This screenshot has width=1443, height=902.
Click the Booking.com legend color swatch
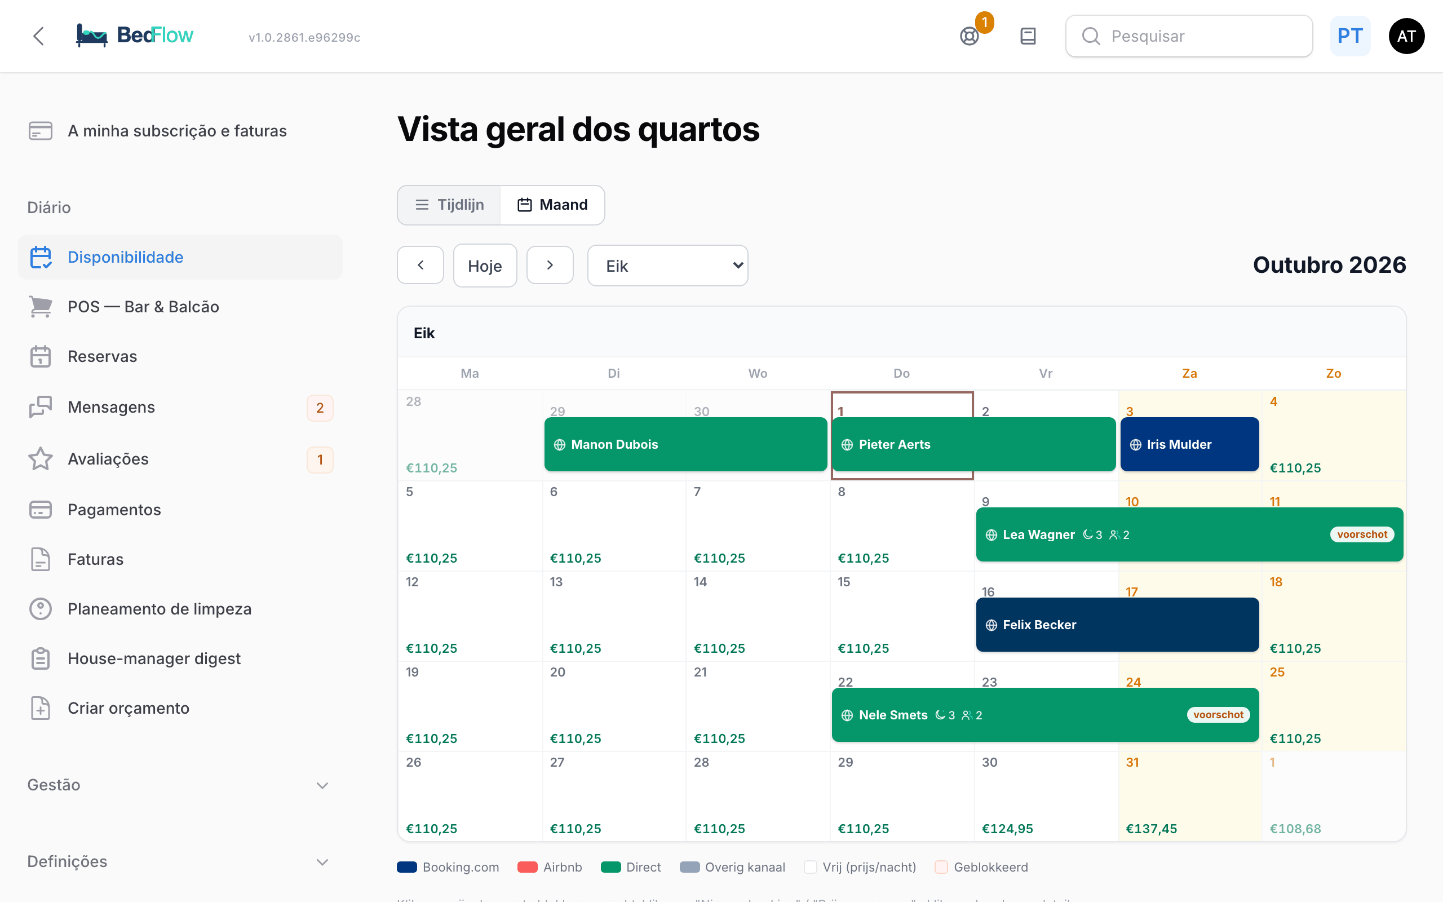[406, 868]
